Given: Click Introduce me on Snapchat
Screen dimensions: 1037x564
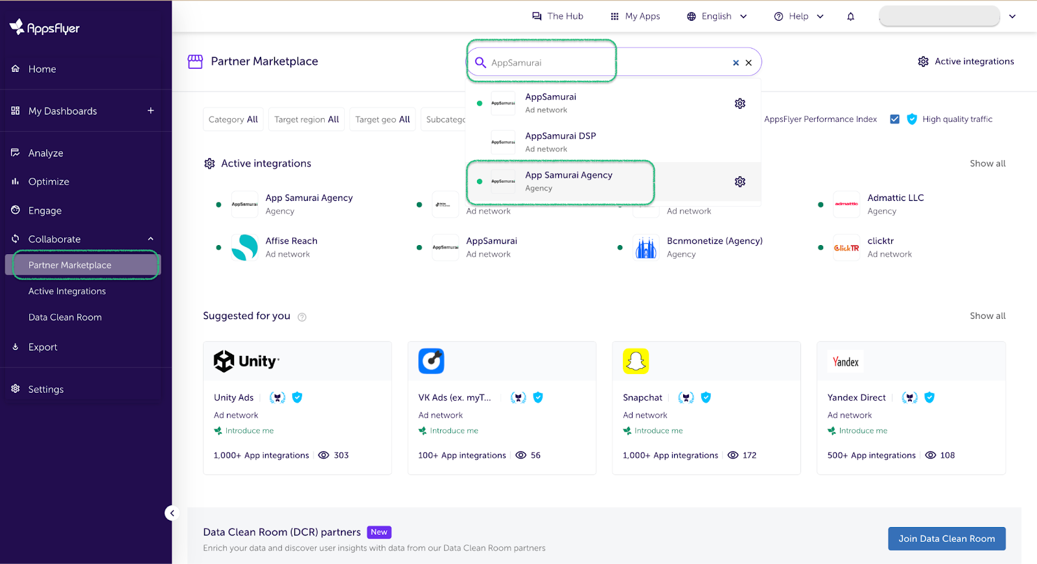Looking at the screenshot, I should pos(653,430).
